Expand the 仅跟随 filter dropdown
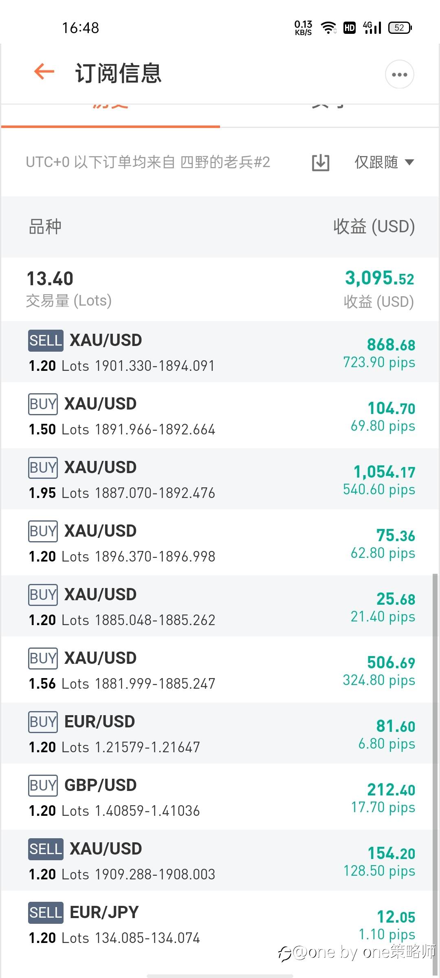Screen dimensions: 440x978 click(384, 163)
